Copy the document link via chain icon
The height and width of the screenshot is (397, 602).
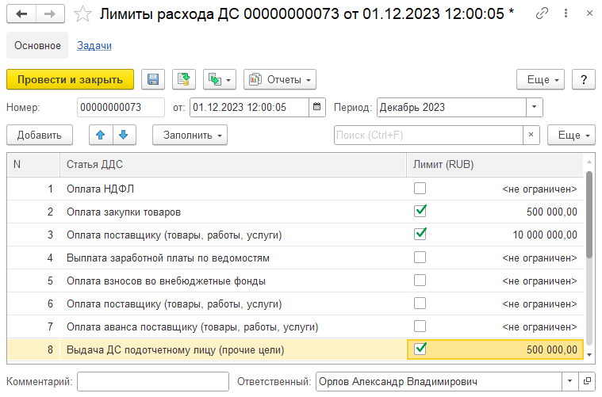(542, 14)
